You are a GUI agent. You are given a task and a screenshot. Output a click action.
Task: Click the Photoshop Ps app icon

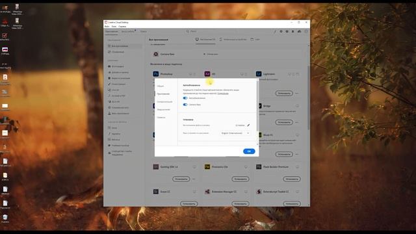[x=156, y=73]
